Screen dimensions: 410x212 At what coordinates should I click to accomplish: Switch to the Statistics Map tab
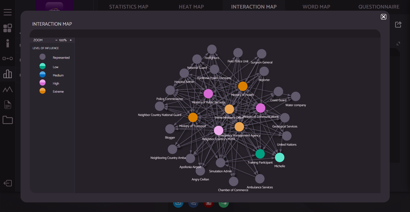pos(129,7)
